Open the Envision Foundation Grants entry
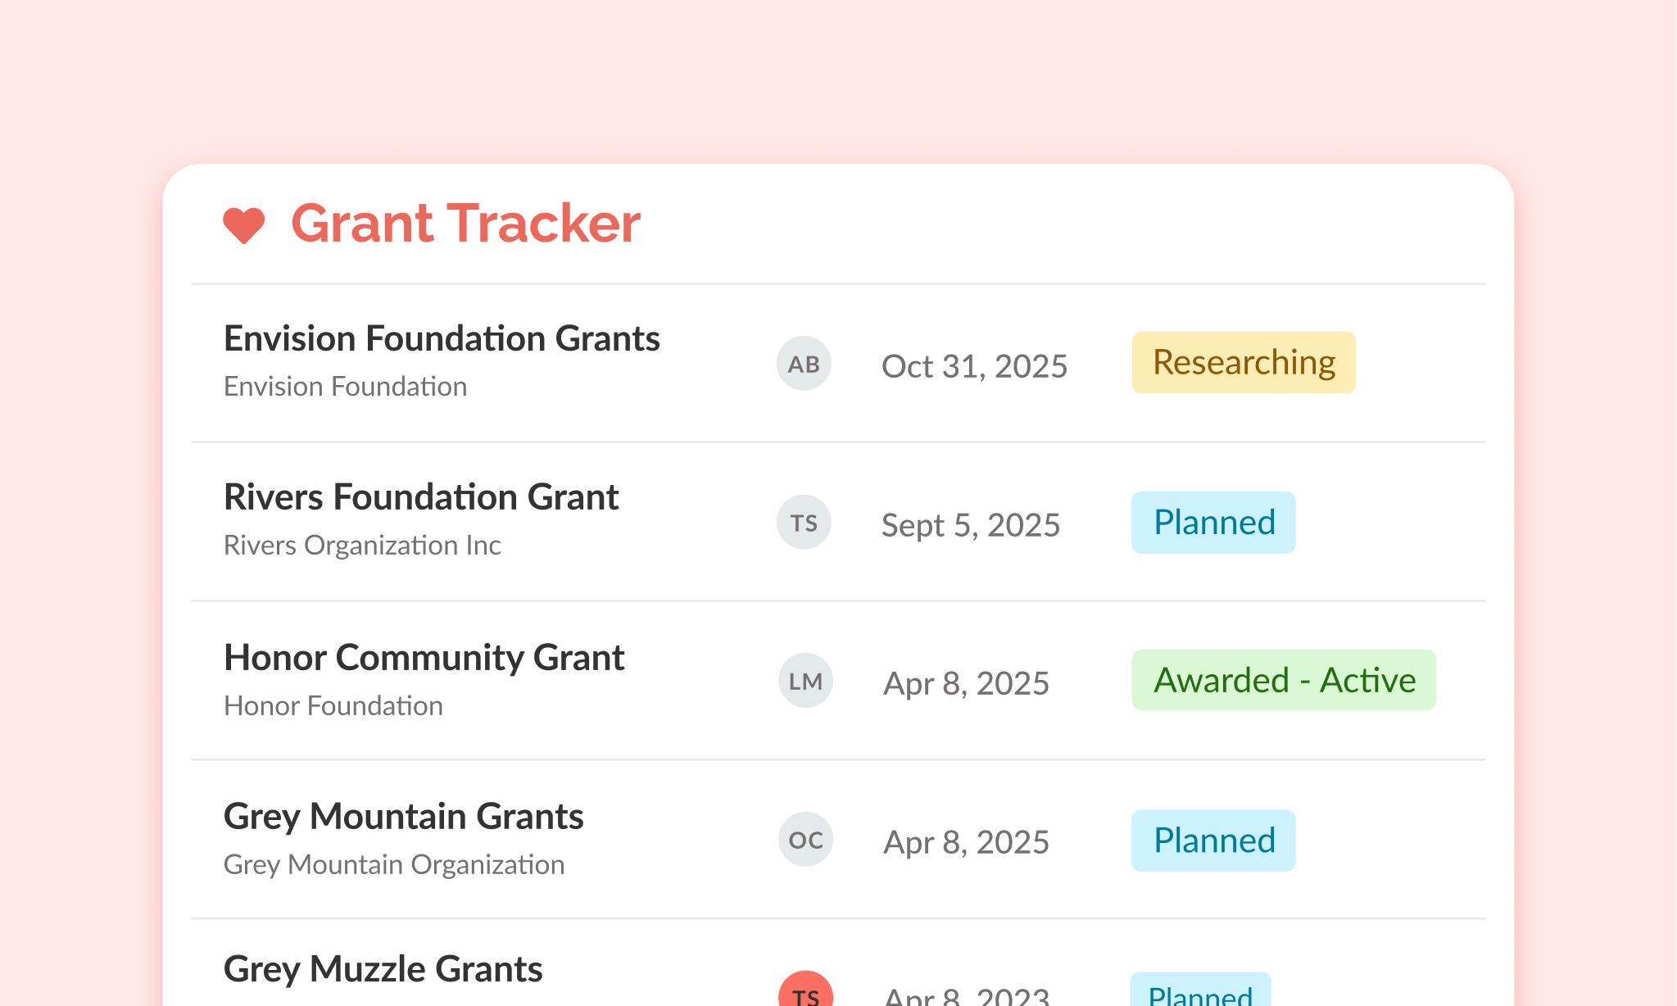 point(442,338)
